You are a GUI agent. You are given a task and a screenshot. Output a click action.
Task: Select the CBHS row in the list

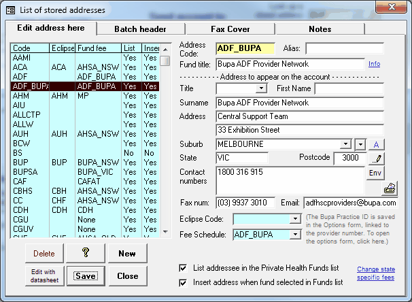pyautogui.click(x=85, y=191)
